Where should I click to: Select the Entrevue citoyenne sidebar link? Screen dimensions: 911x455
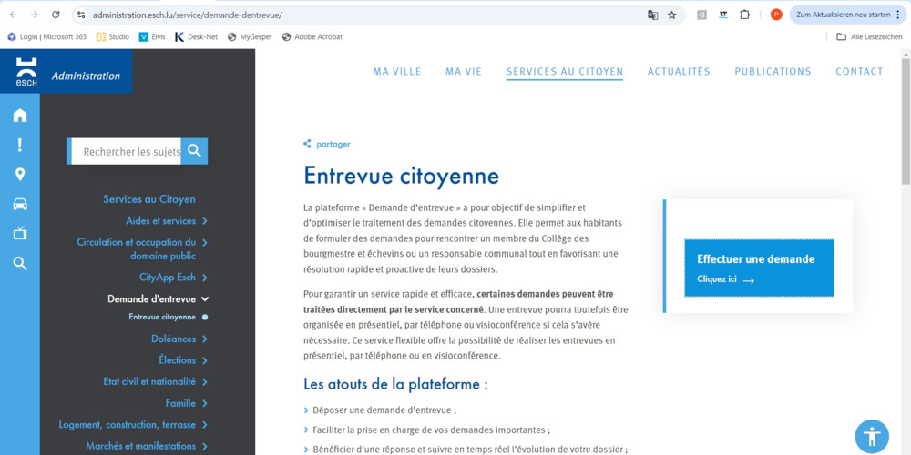click(162, 318)
